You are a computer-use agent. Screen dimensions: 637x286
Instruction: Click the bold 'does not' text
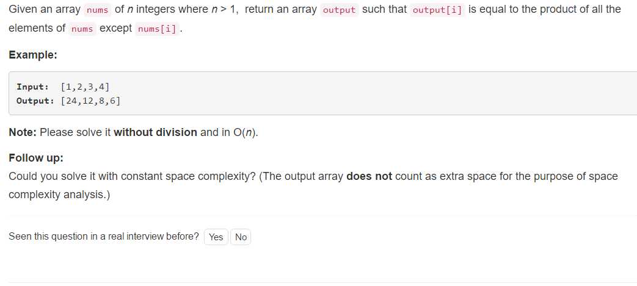coord(369,176)
